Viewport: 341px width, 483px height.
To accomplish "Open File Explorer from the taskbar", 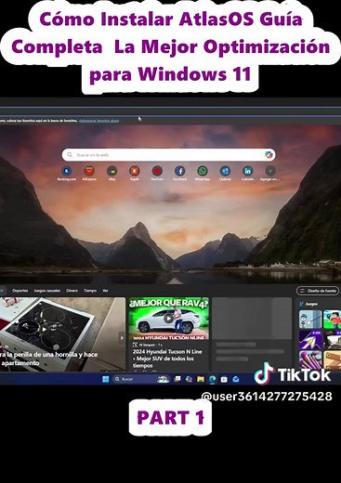I will [201, 379].
